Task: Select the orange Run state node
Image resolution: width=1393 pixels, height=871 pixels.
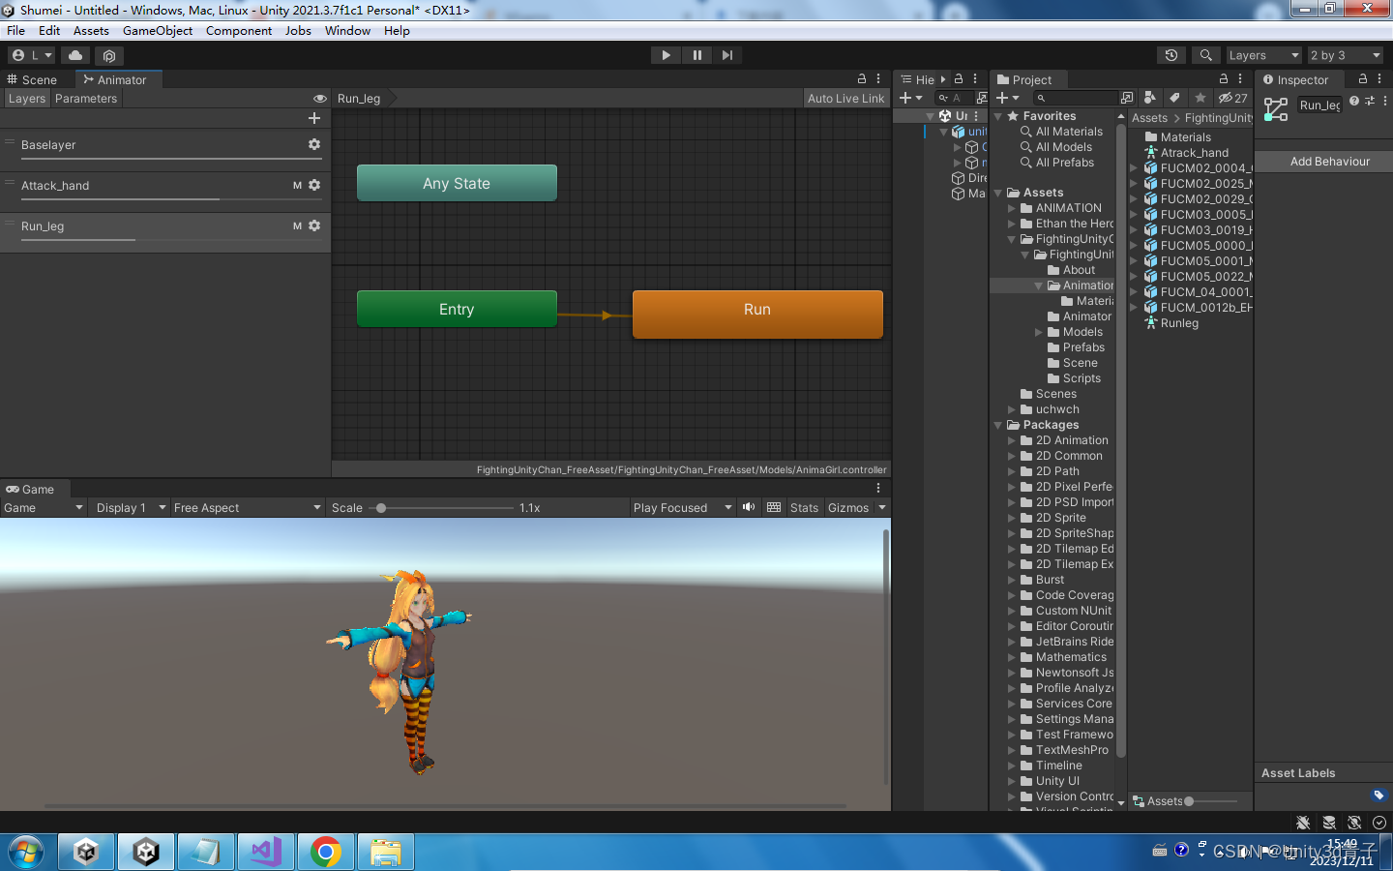Action: [x=757, y=314]
